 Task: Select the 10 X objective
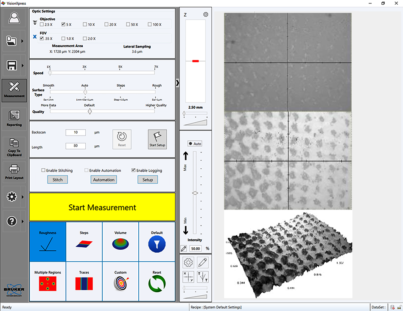(84, 24)
